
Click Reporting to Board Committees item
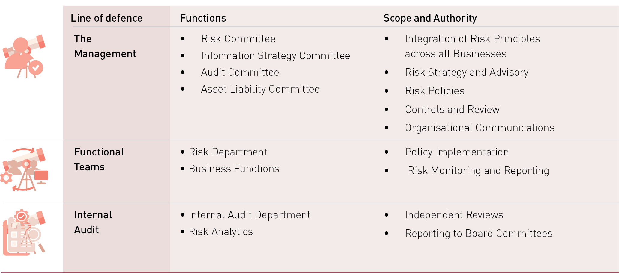[479, 234]
